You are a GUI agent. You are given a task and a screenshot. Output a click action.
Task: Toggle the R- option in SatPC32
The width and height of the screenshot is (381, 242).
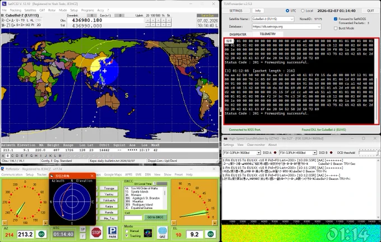click(4, 20)
